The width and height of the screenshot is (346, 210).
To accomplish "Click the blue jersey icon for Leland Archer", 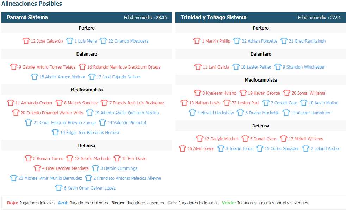I will point(305,148).
